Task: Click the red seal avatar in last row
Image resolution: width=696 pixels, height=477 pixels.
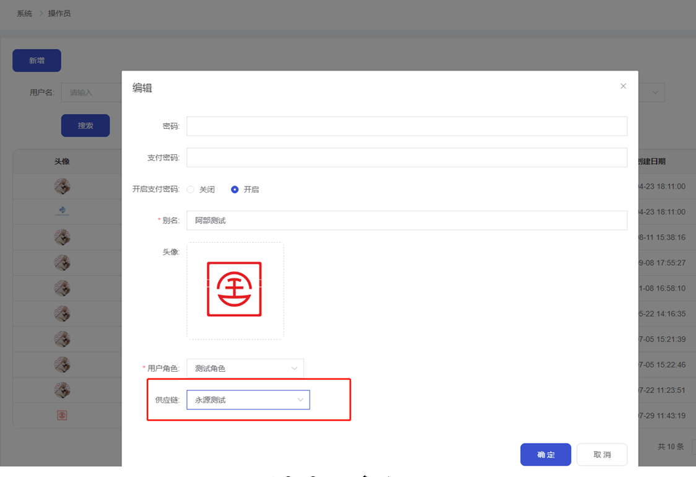Action: (62, 415)
